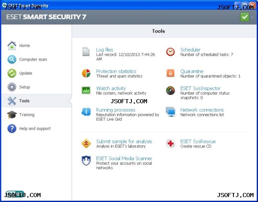Click 'Number of quarantined objects: 1' text
This screenshot has height=202, width=258.
pyautogui.click(x=210, y=76)
